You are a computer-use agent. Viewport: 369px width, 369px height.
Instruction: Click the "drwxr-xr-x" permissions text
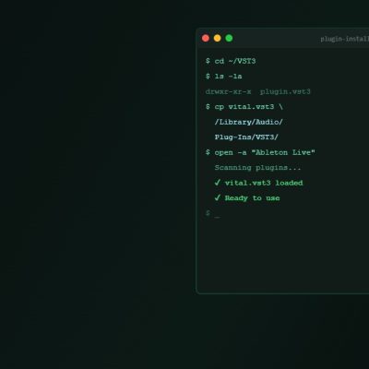[x=228, y=91]
